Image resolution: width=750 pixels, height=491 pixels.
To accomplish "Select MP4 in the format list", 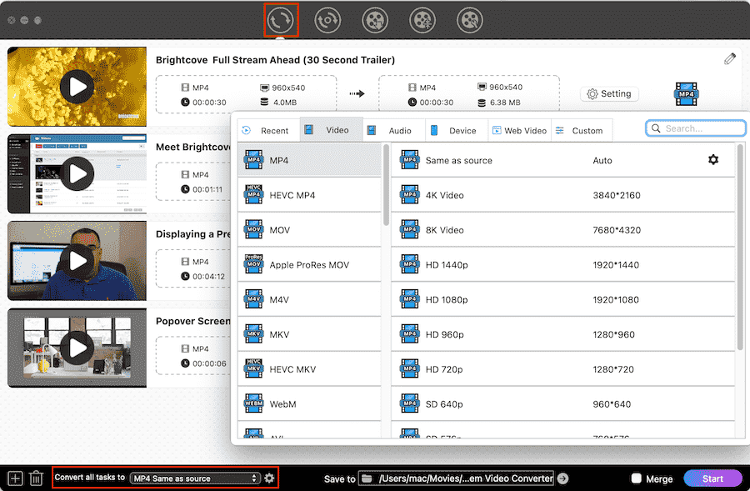I will pos(309,160).
